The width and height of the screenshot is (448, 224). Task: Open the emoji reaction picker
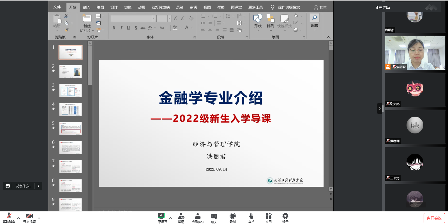click(8, 186)
